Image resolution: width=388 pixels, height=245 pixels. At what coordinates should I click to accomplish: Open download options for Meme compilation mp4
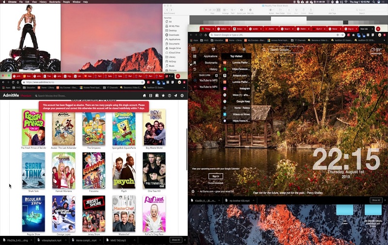(x=100, y=240)
